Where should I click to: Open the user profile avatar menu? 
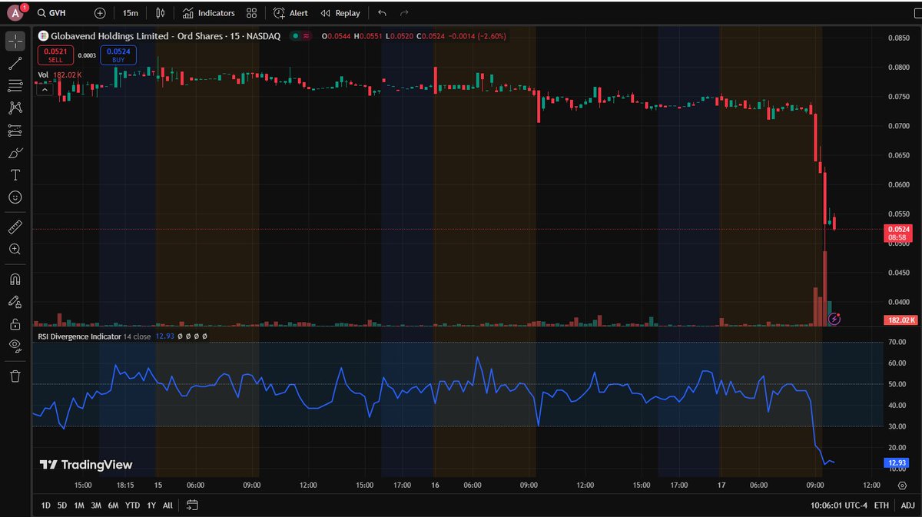point(16,13)
